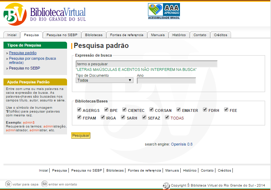271x190 pixels.
Task: Toggle the IRGA checkbox
Action: 103,117
